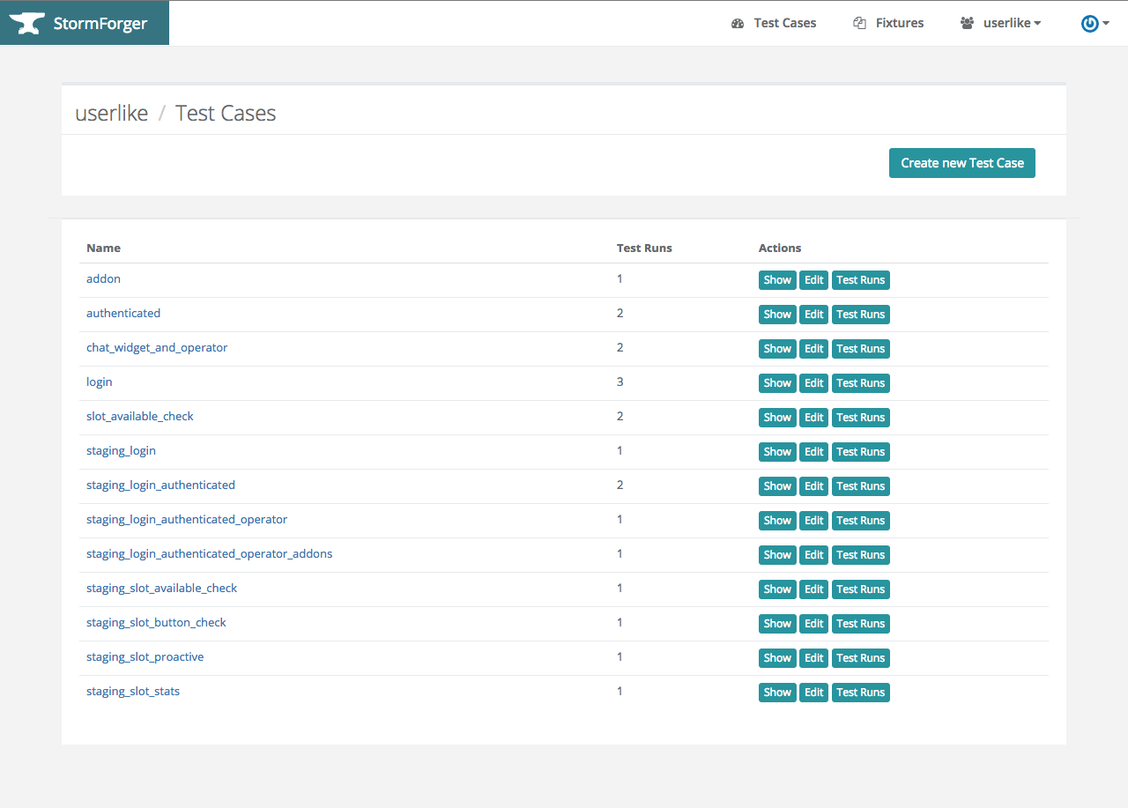
Task: Open the addon test case link
Action: [103, 279]
